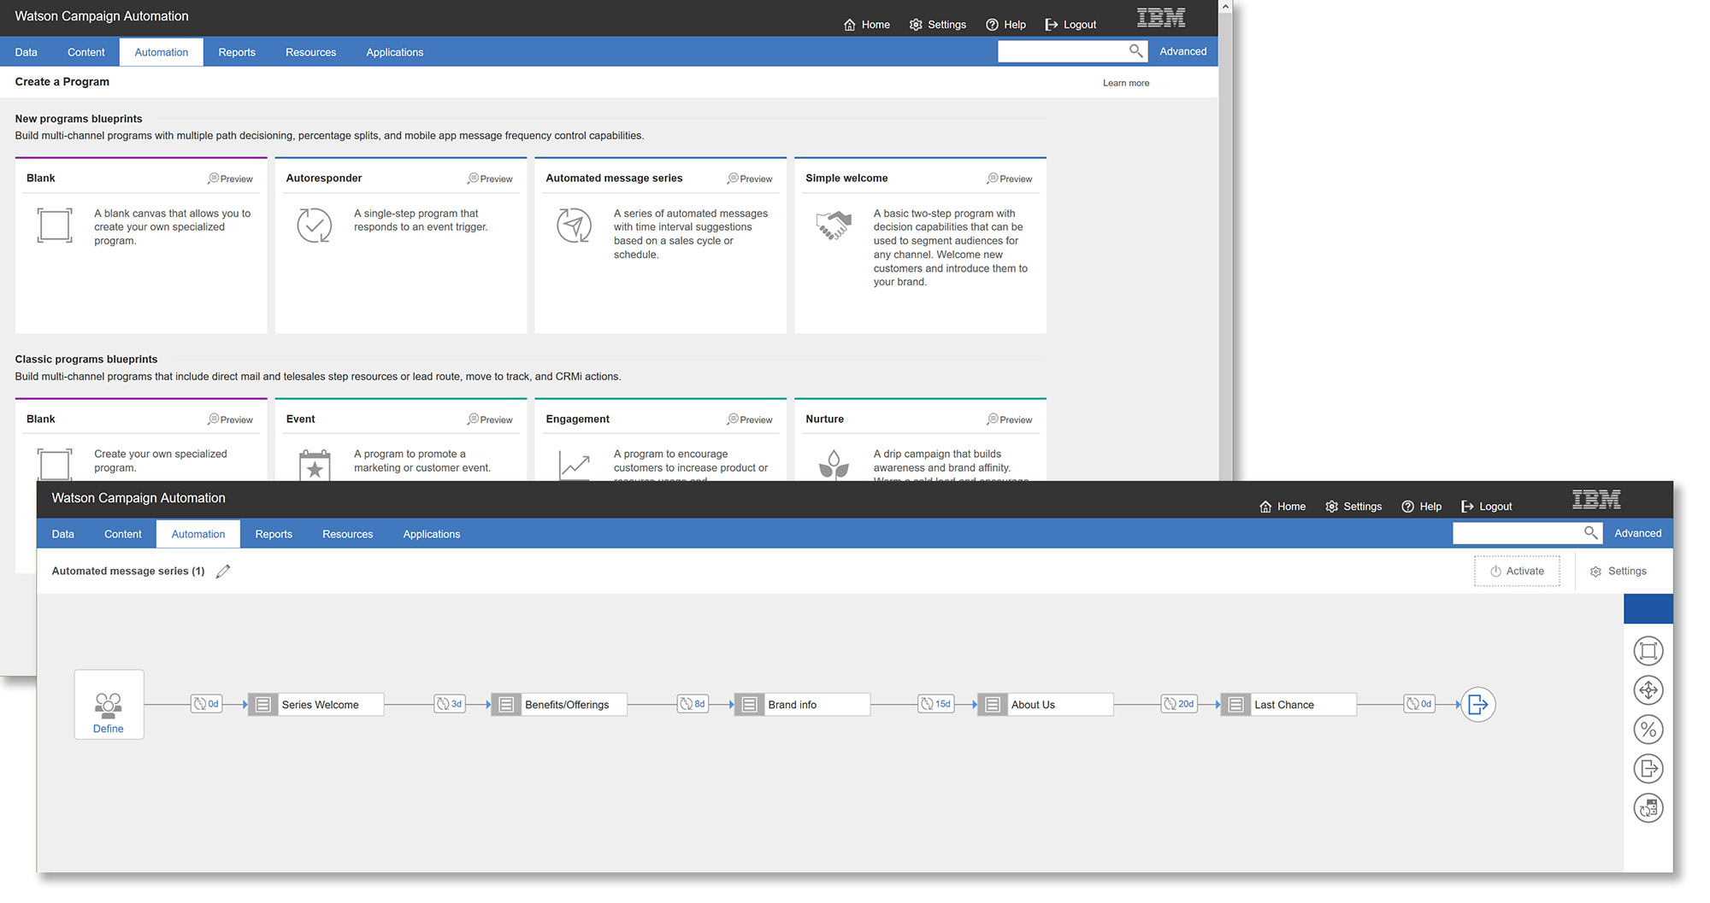Select the Last Chance message step

[1288, 705]
